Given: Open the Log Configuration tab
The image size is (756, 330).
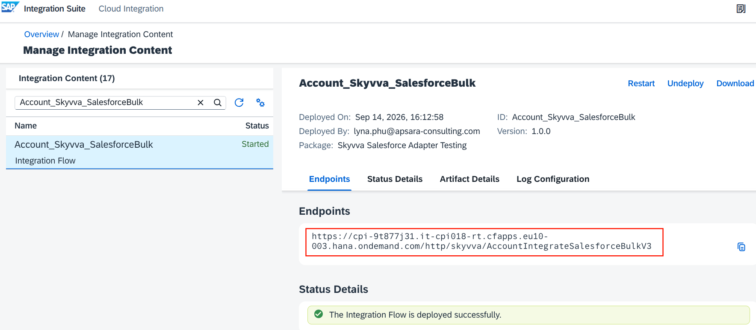Looking at the screenshot, I should (553, 179).
